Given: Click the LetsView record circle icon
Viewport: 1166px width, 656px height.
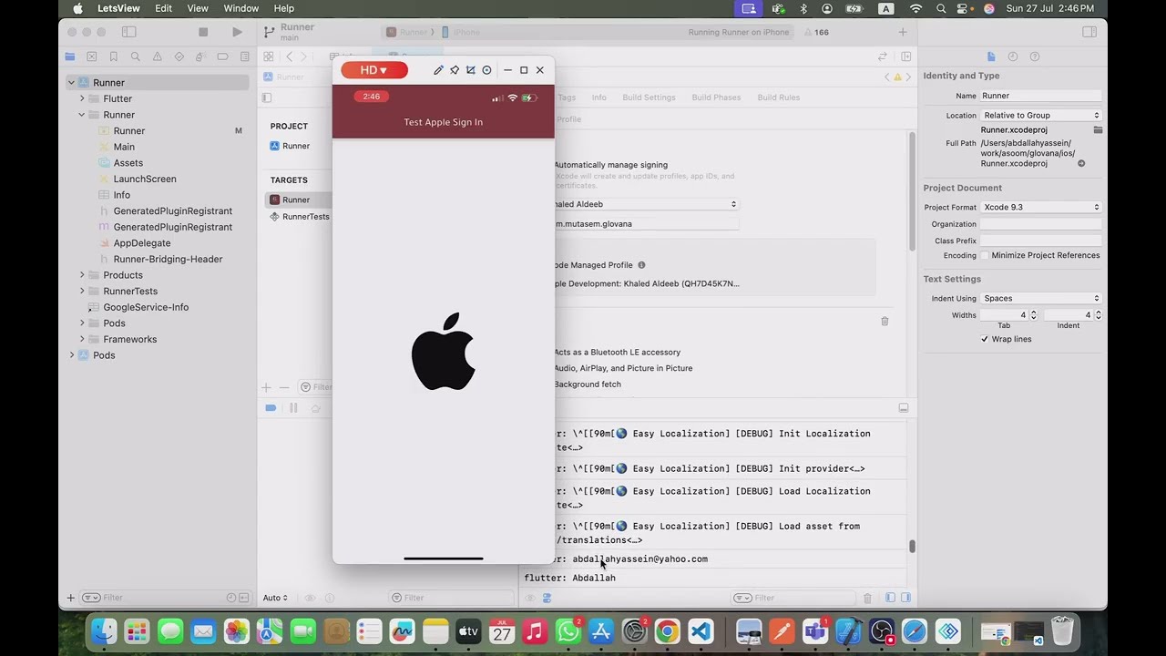Looking at the screenshot, I should pyautogui.click(x=486, y=70).
